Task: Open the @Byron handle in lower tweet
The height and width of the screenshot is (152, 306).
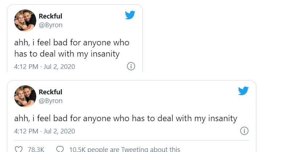Action: point(50,101)
